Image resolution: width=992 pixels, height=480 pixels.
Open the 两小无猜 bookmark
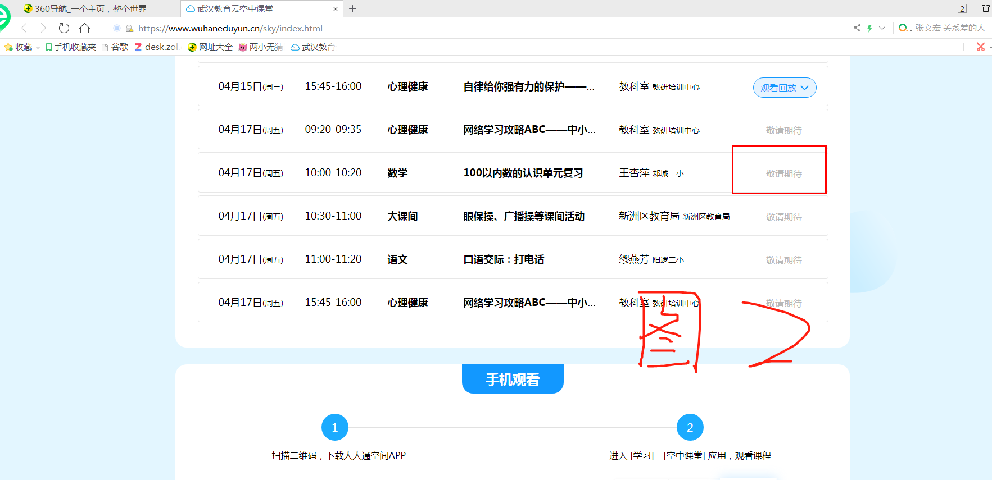[x=261, y=47]
